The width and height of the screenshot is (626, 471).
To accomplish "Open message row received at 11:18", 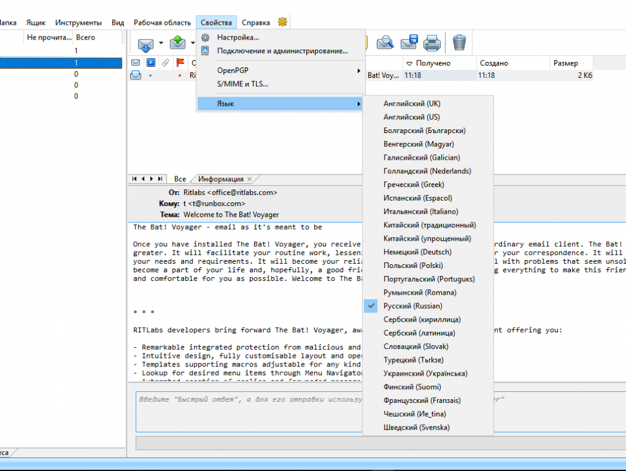I will 361,76.
